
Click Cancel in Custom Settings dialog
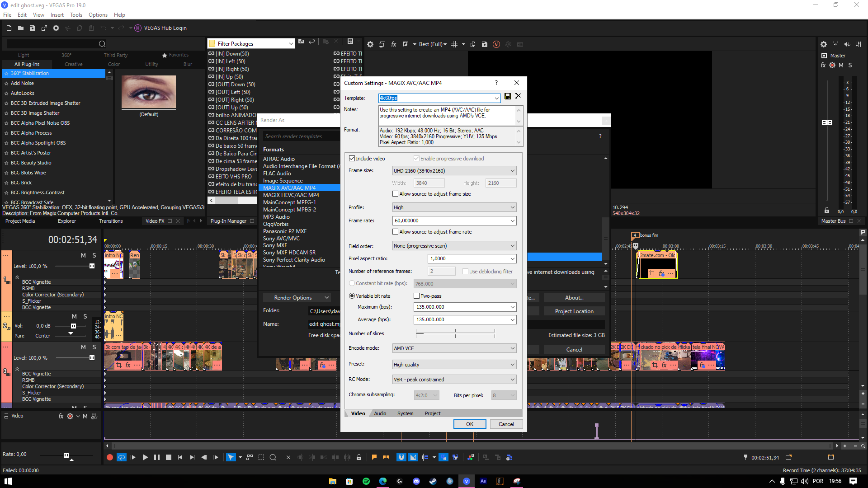point(506,424)
